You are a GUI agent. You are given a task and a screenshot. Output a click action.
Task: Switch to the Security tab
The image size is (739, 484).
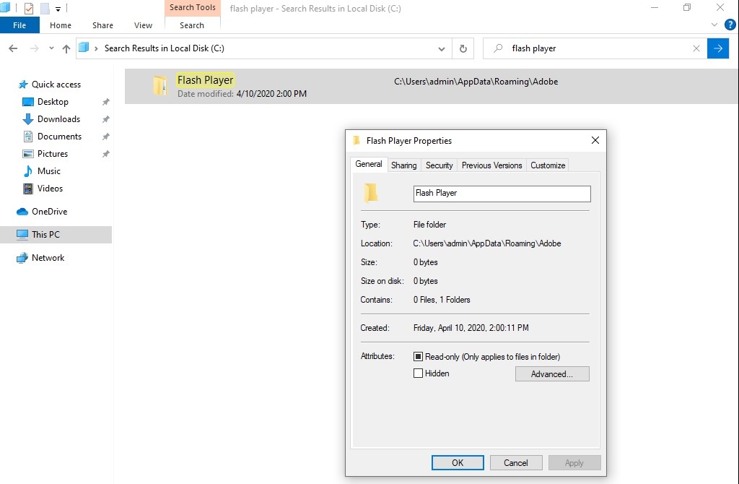tap(439, 165)
